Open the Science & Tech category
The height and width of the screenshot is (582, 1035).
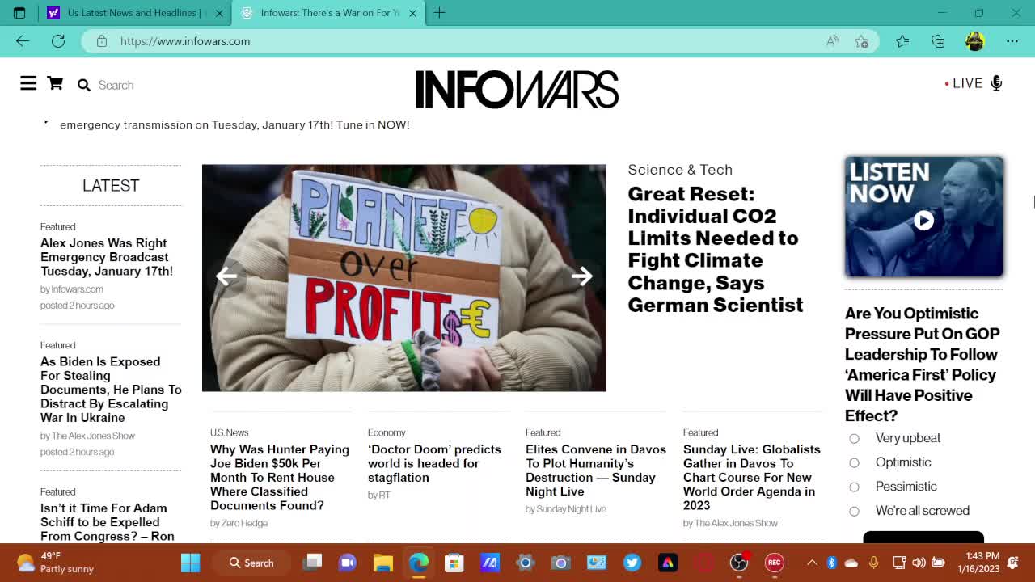[x=680, y=170]
